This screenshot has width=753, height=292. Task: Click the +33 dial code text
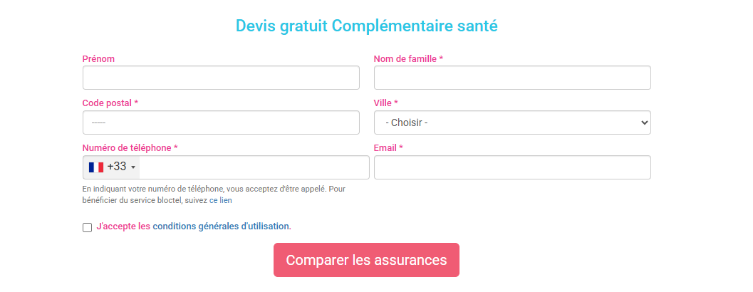pyautogui.click(x=117, y=167)
